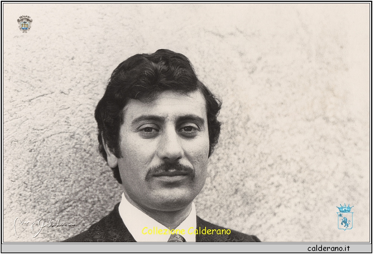Click the blue lion crest emblem
Viewport: 373px width, 254px height.
point(344,219)
